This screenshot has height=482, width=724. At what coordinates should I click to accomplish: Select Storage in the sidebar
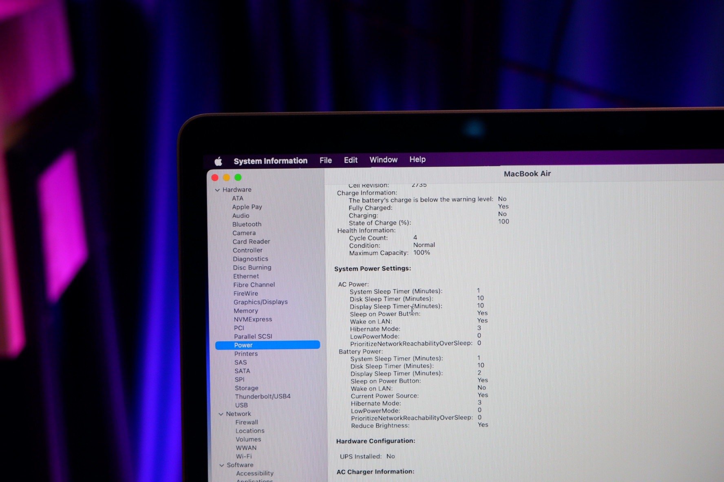pyautogui.click(x=246, y=388)
